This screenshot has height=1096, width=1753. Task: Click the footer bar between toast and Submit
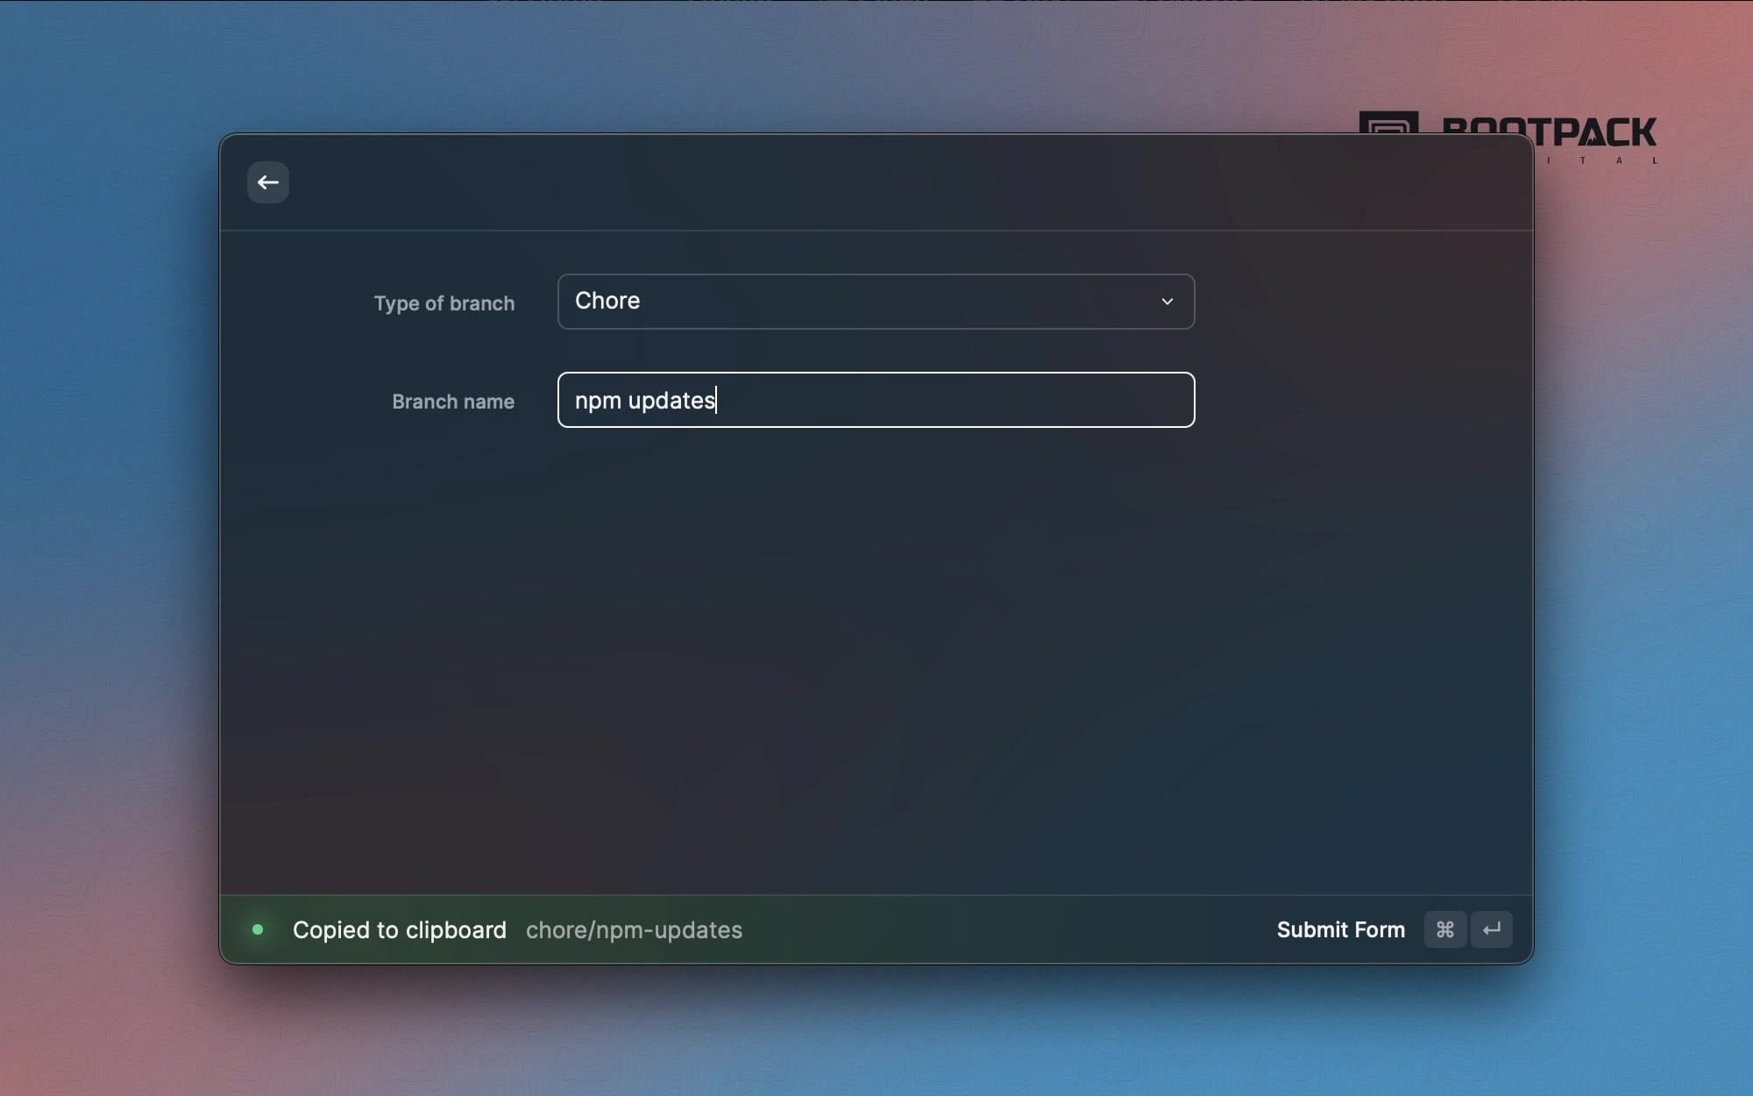click(x=1008, y=929)
